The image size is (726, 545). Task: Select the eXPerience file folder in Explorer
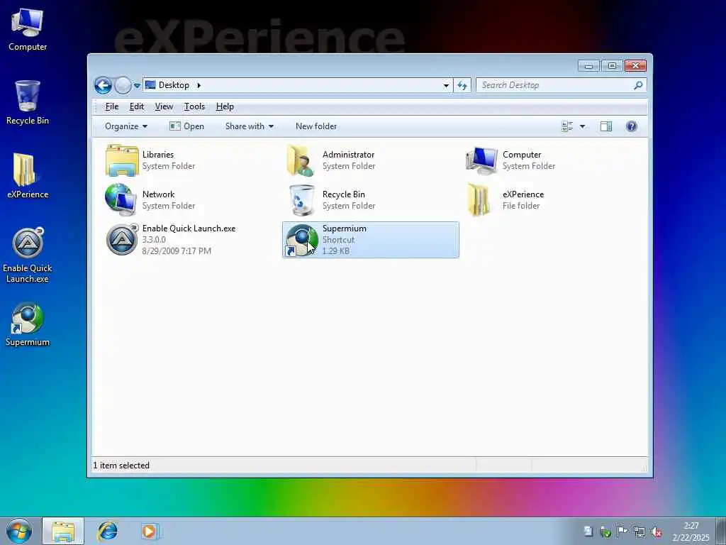coord(479,199)
